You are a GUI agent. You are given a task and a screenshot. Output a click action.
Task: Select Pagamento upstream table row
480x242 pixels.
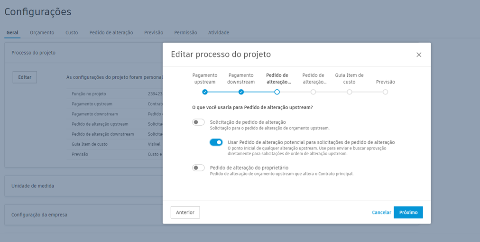tap(114, 104)
